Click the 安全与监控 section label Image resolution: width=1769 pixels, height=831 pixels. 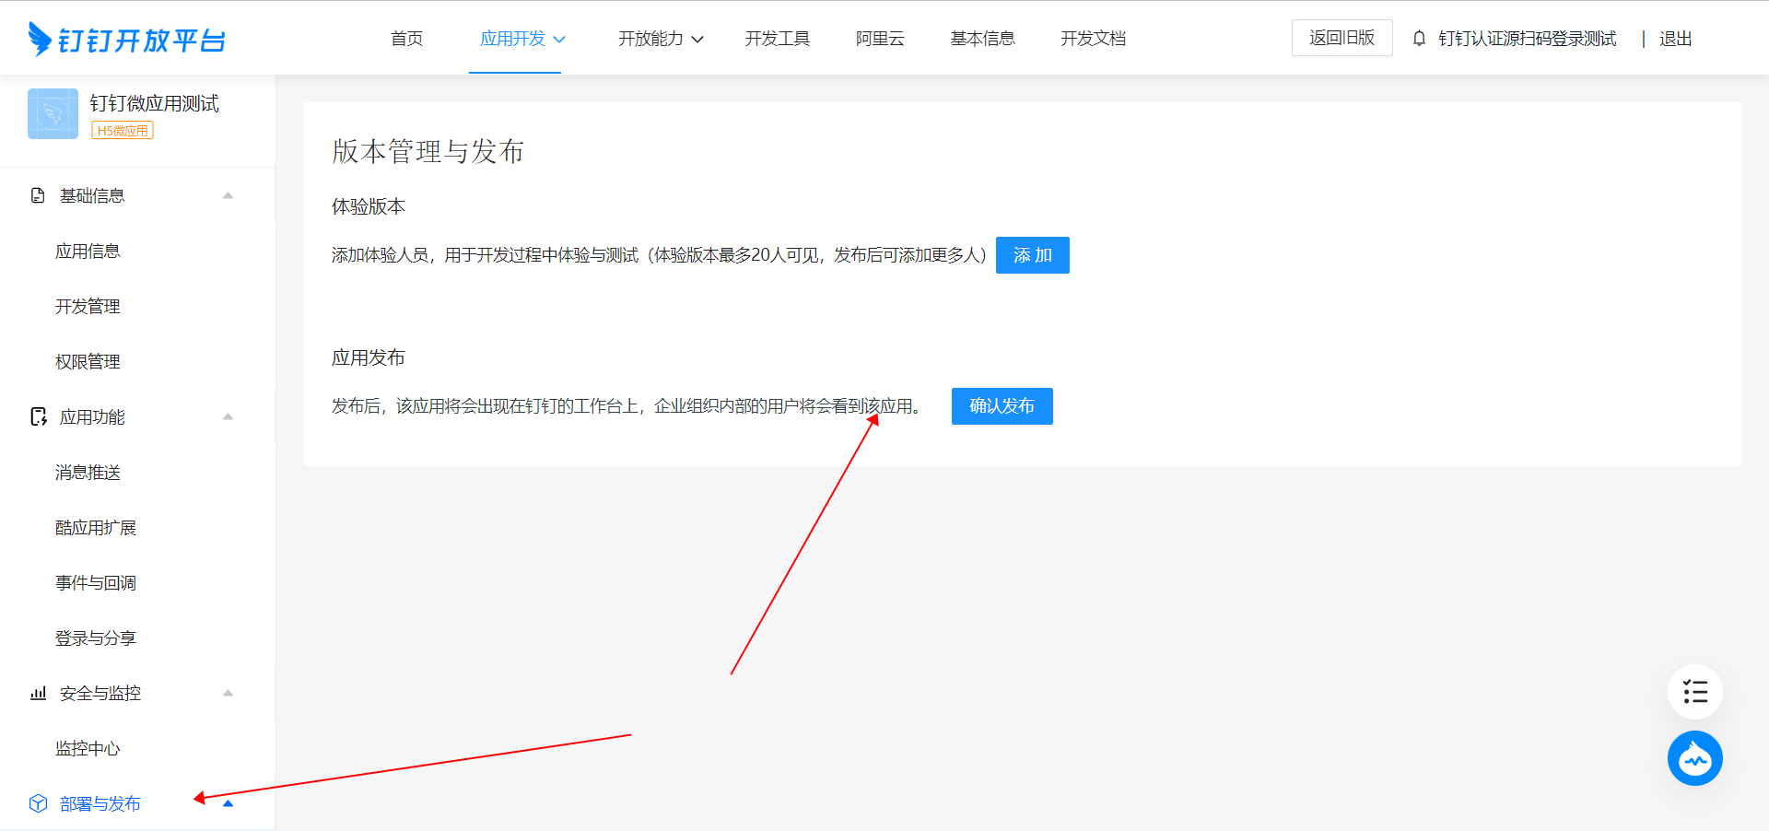[x=100, y=693]
